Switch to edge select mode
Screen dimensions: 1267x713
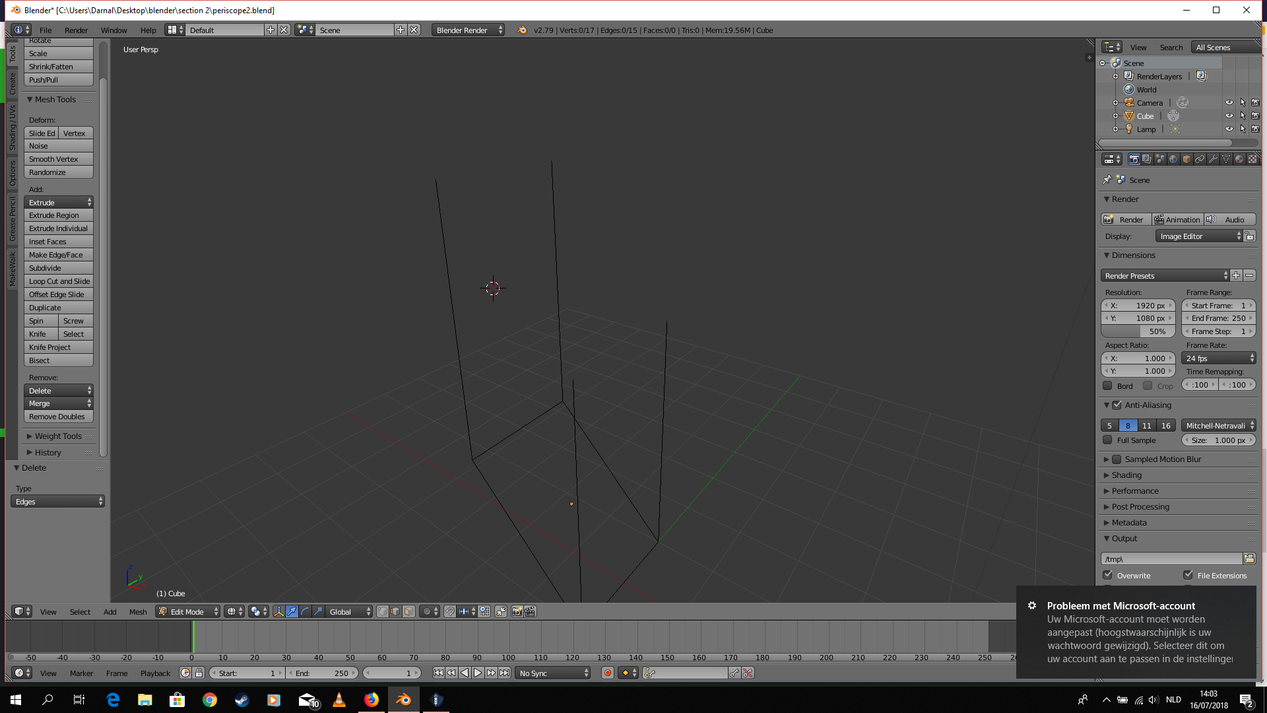(x=395, y=611)
